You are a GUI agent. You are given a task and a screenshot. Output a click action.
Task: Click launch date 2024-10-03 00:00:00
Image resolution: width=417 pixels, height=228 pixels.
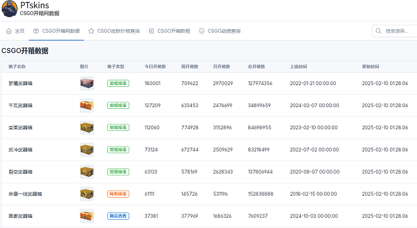click(314, 215)
